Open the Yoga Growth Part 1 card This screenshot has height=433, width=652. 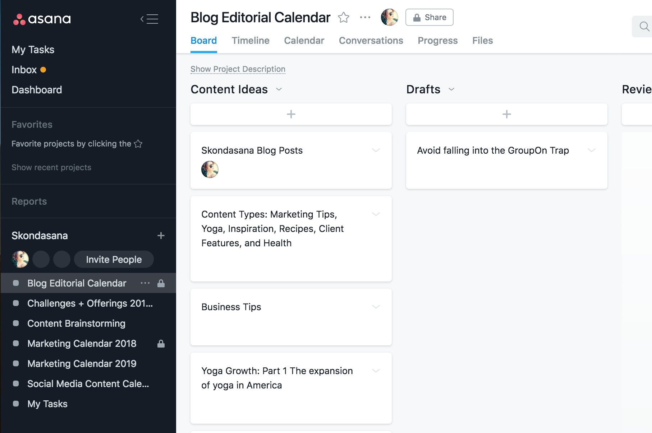[291, 388]
